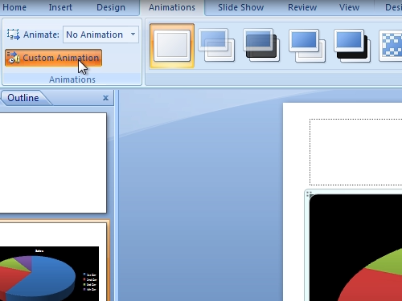Screen dimensions: 402x301
Task: Switch to the Insert tab
Action: pyautogui.click(x=60, y=7)
